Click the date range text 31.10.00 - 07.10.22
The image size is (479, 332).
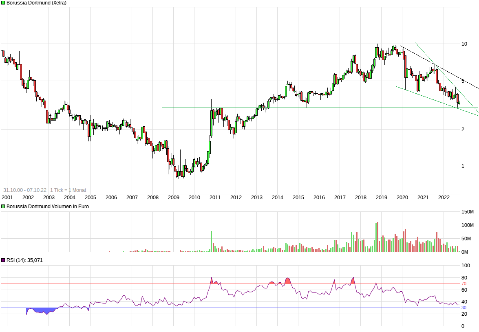coord(24,190)
